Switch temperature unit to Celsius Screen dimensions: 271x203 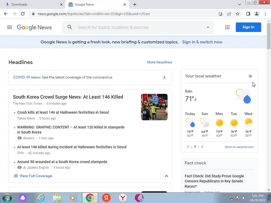pos(188,147)
